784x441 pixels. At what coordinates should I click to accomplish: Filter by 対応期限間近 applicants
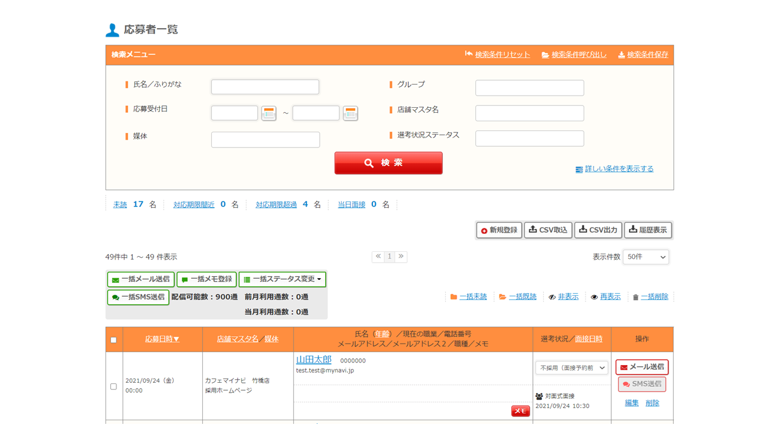point(194,205)
